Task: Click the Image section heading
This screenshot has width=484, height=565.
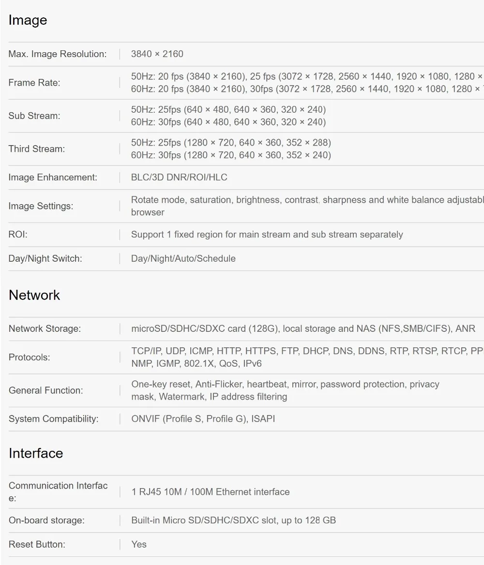Action: [28, 20]
